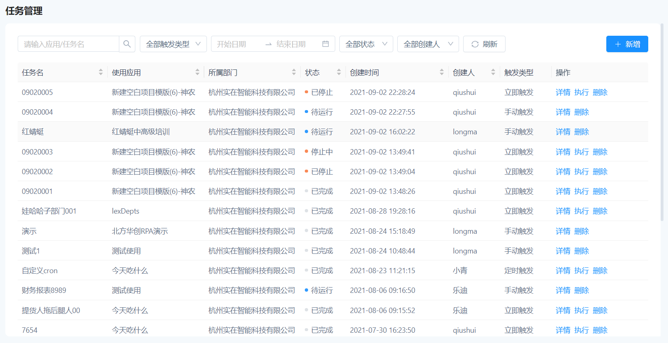Image resolution: width=668 pixels, height=343 pixels.
Task: Open the 全部创建人 filter dropdown
Action: pos(428,44)
